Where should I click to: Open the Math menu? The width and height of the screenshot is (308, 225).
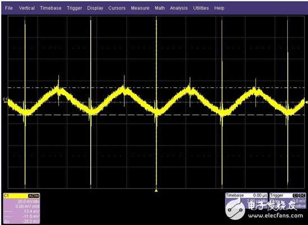click(160, 8)
